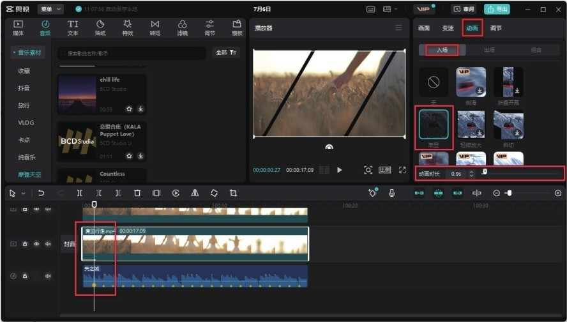Hide the 麦田行走 main video track
567x322 pixels.
pos(36,244)
